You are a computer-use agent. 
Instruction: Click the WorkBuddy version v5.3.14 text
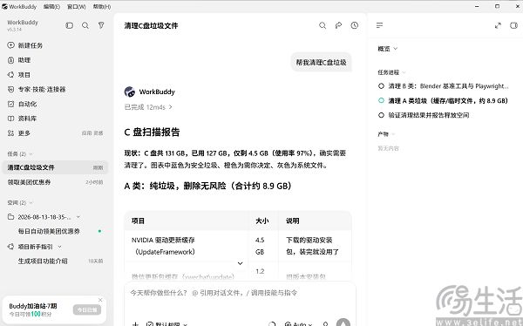pos(14,30)
